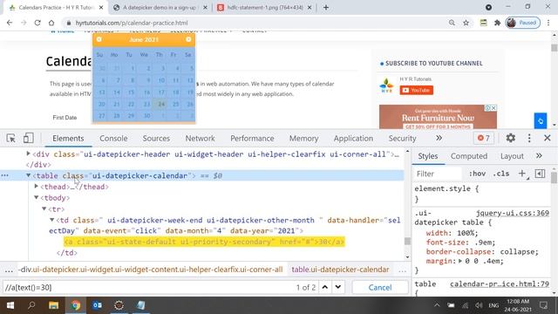558x314 pixels.
Task: Open the calendar-pr…ice.html:79 source link
Action: (x=500, y=283)
